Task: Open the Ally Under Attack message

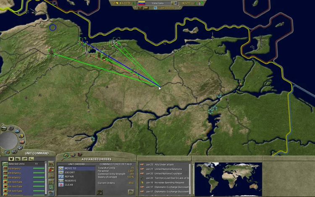Action: click(165, 164)
